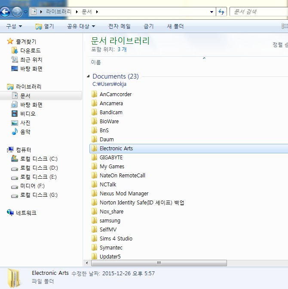This screenshot has height=289, width=288.
Task: Go back with the blue Back arrow
Action: coord(5,12)
